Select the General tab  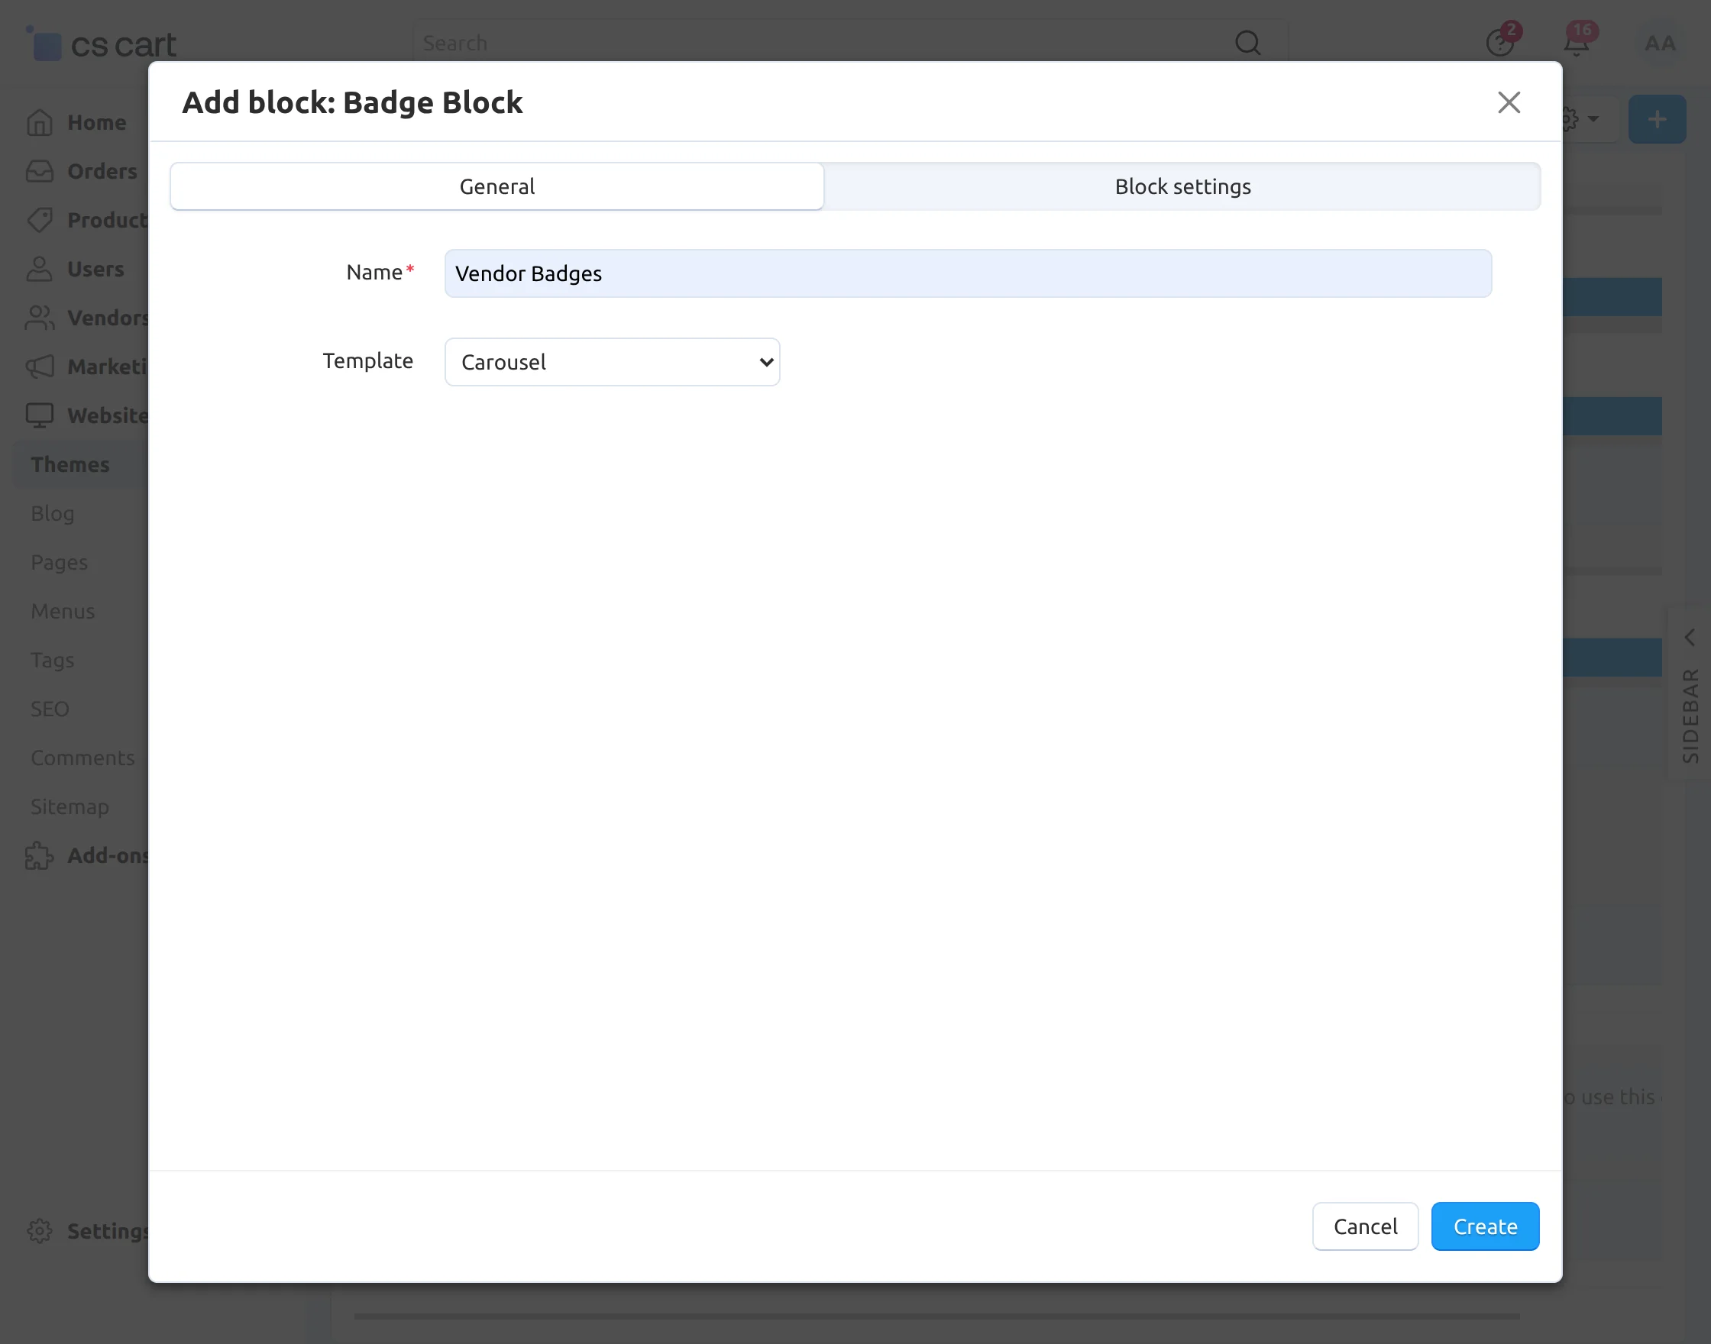496,186
